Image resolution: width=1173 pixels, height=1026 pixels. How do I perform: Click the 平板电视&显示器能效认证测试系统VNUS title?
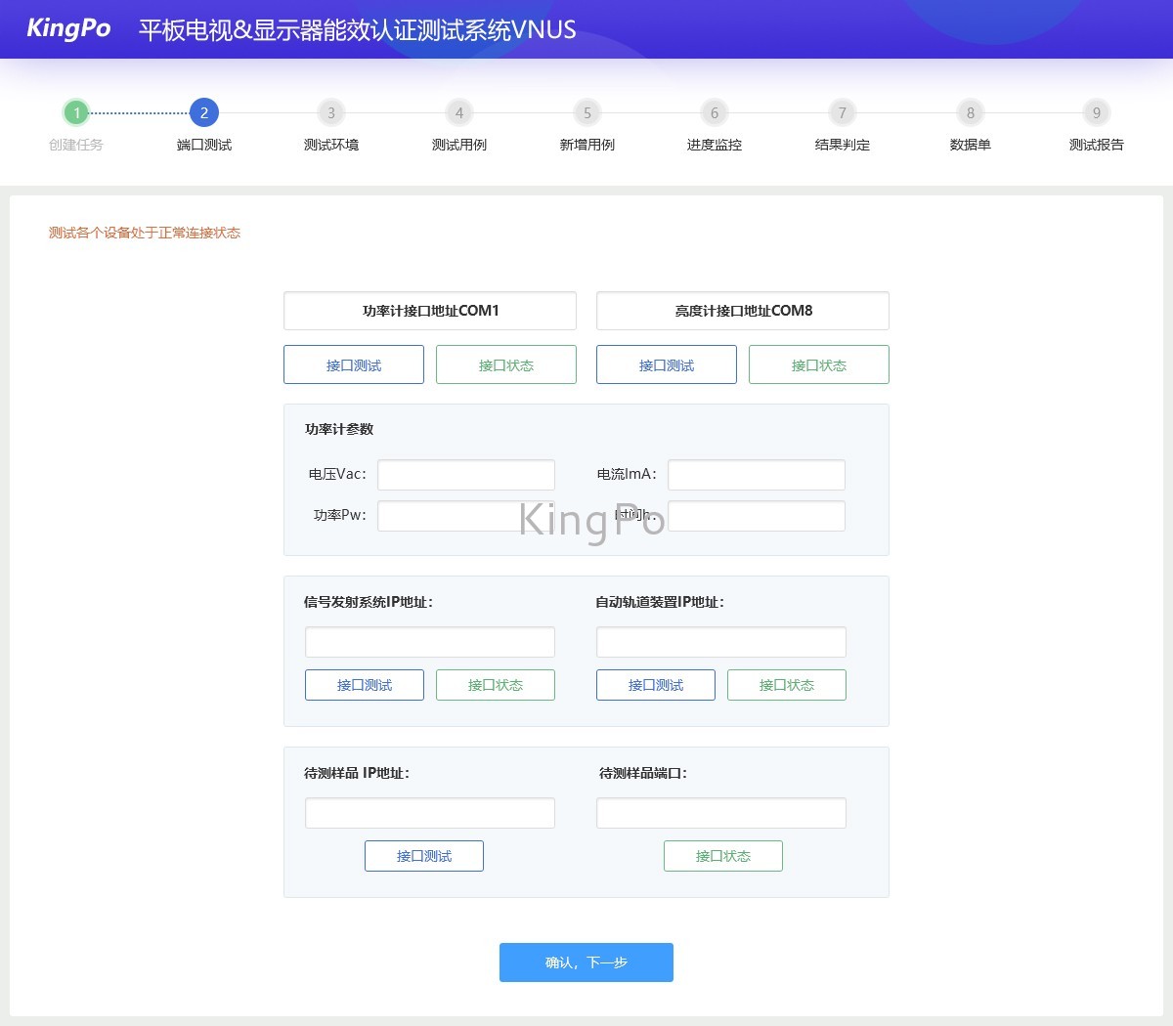click(358, 29)
